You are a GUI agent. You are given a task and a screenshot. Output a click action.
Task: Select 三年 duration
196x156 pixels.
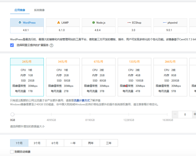[x=109, y=143]
